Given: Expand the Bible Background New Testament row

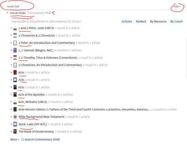Looking at the screenshot, I should coord(11,117).
